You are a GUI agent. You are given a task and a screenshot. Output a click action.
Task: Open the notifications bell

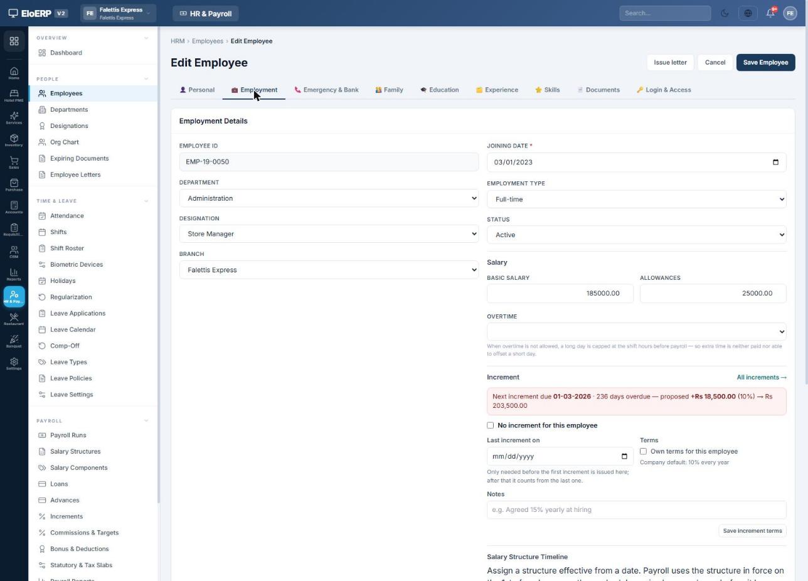[x=770, y=13]
